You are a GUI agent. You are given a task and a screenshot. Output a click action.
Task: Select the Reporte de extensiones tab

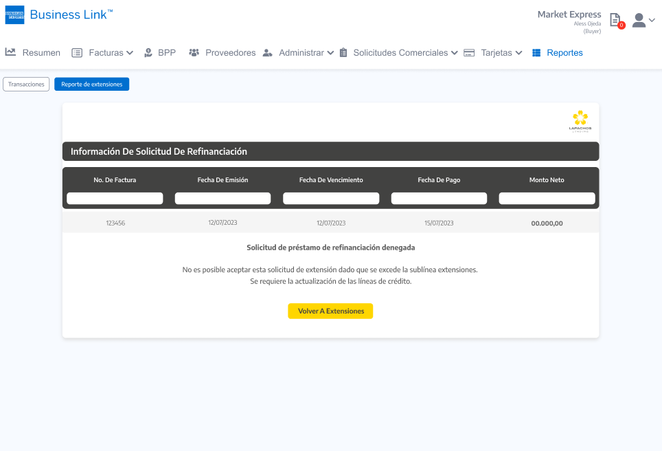[x=91, y=84]
